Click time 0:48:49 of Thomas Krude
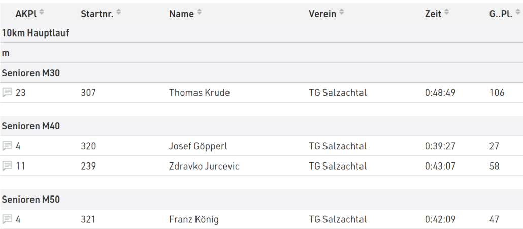Screen dimensions: 523x229 coord(440,93)
